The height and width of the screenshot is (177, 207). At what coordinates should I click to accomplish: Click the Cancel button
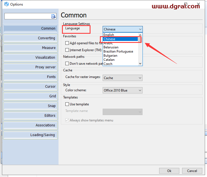192,171
